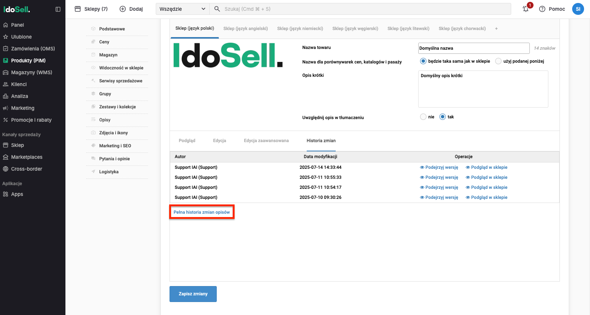Podgląd w sklepie for 2025-07-10 09:30:26
The height and width of the screenshot is (315, 590).
coord(487,197)
